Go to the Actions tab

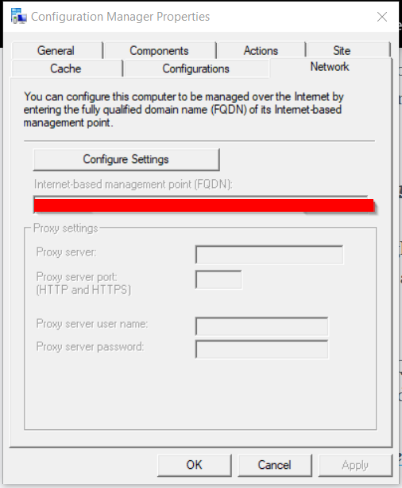[261, 50]
